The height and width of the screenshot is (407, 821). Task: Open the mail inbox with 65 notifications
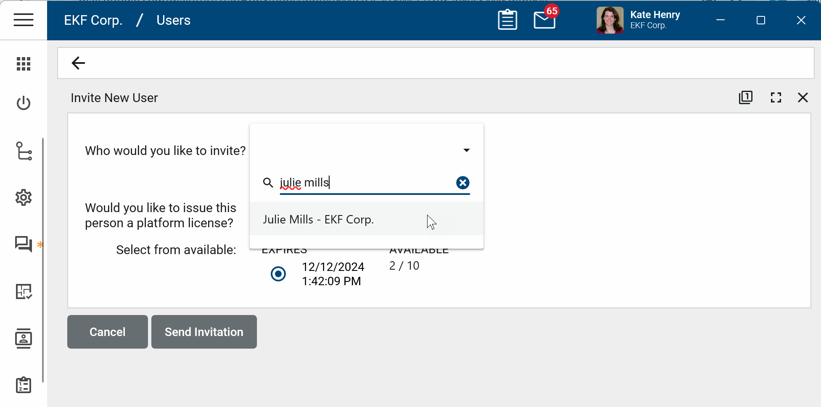pyautogui.click(x=544, y=20)
